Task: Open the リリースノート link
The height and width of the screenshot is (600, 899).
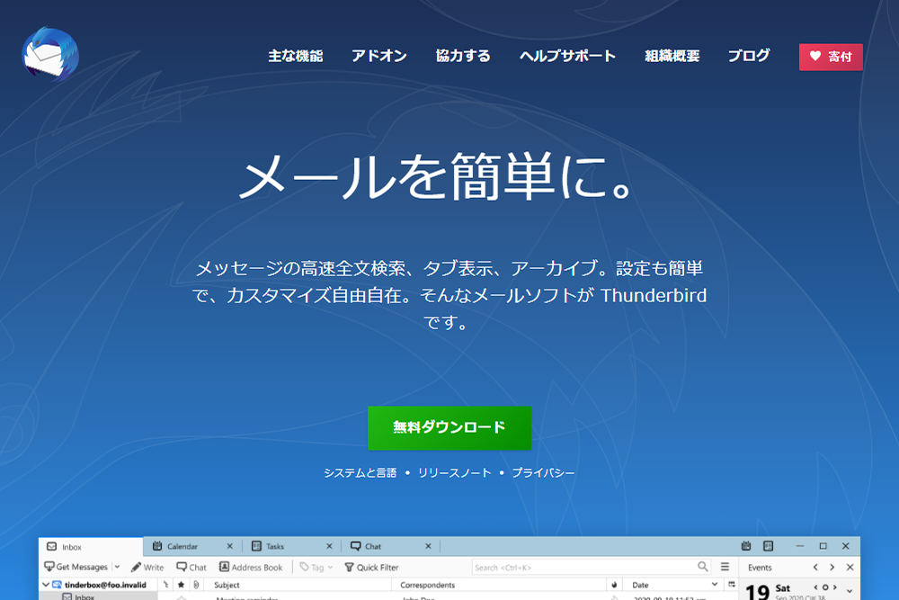Action: coord(454,472)
